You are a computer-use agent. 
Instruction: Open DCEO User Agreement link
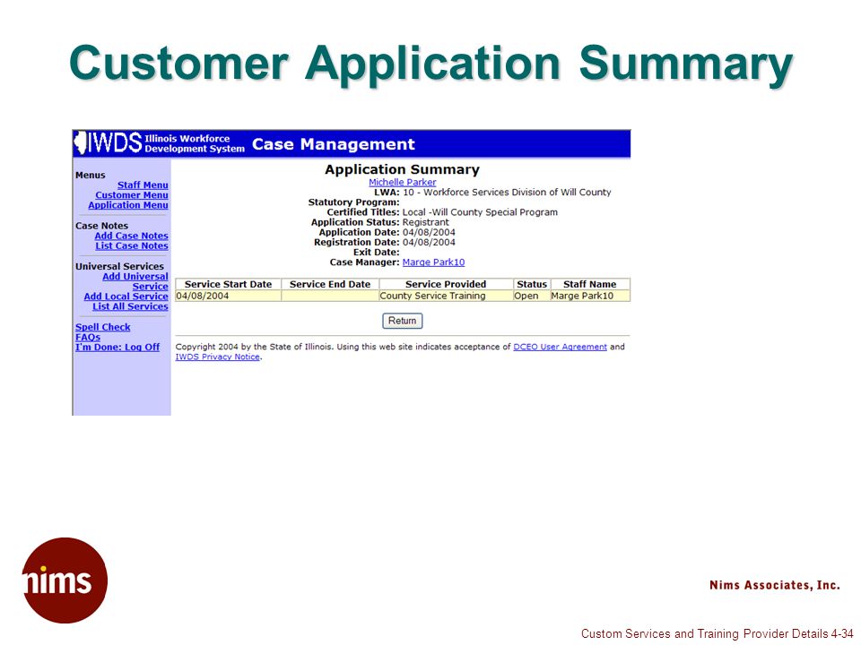[560, 347]
